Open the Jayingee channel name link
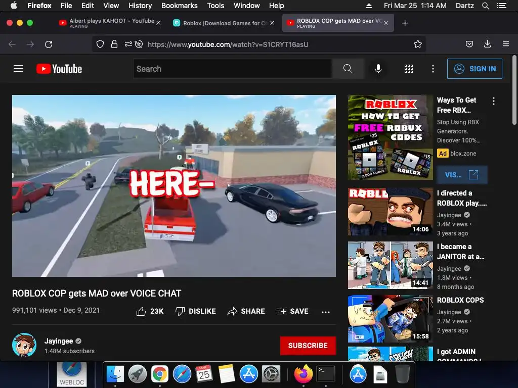518x388 pixels. pos(59,341)
